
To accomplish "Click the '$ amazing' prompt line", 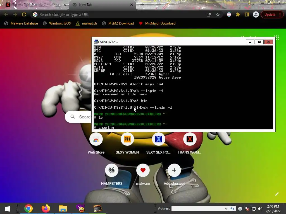I will [x=104, y=128].
